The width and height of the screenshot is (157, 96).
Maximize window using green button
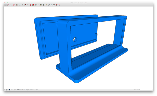coord(7,3)
